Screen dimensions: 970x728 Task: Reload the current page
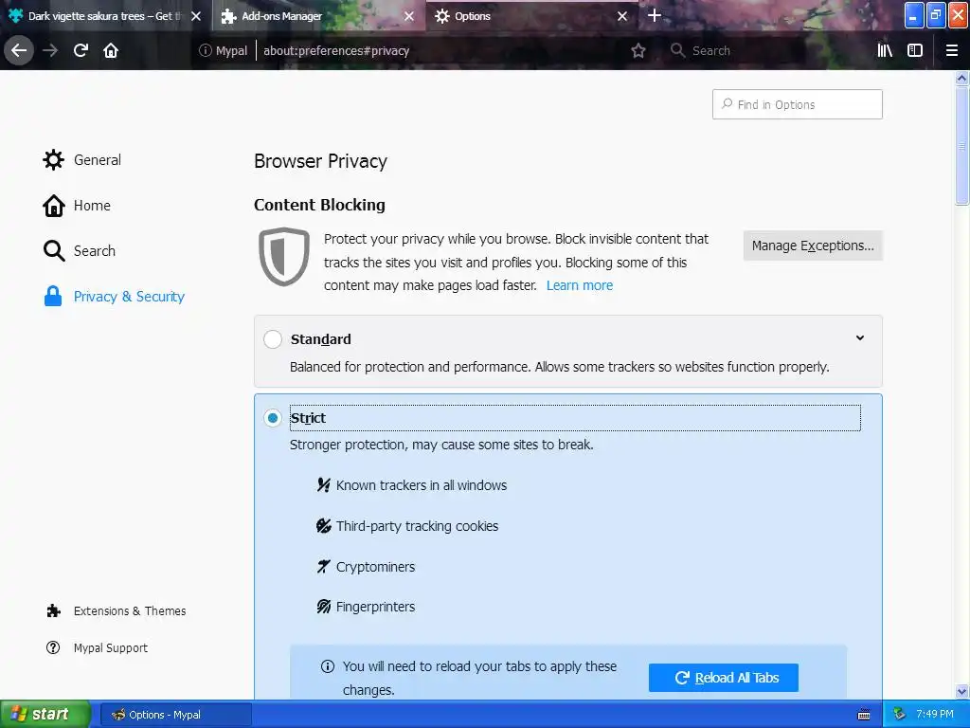(x=81, y=50)
